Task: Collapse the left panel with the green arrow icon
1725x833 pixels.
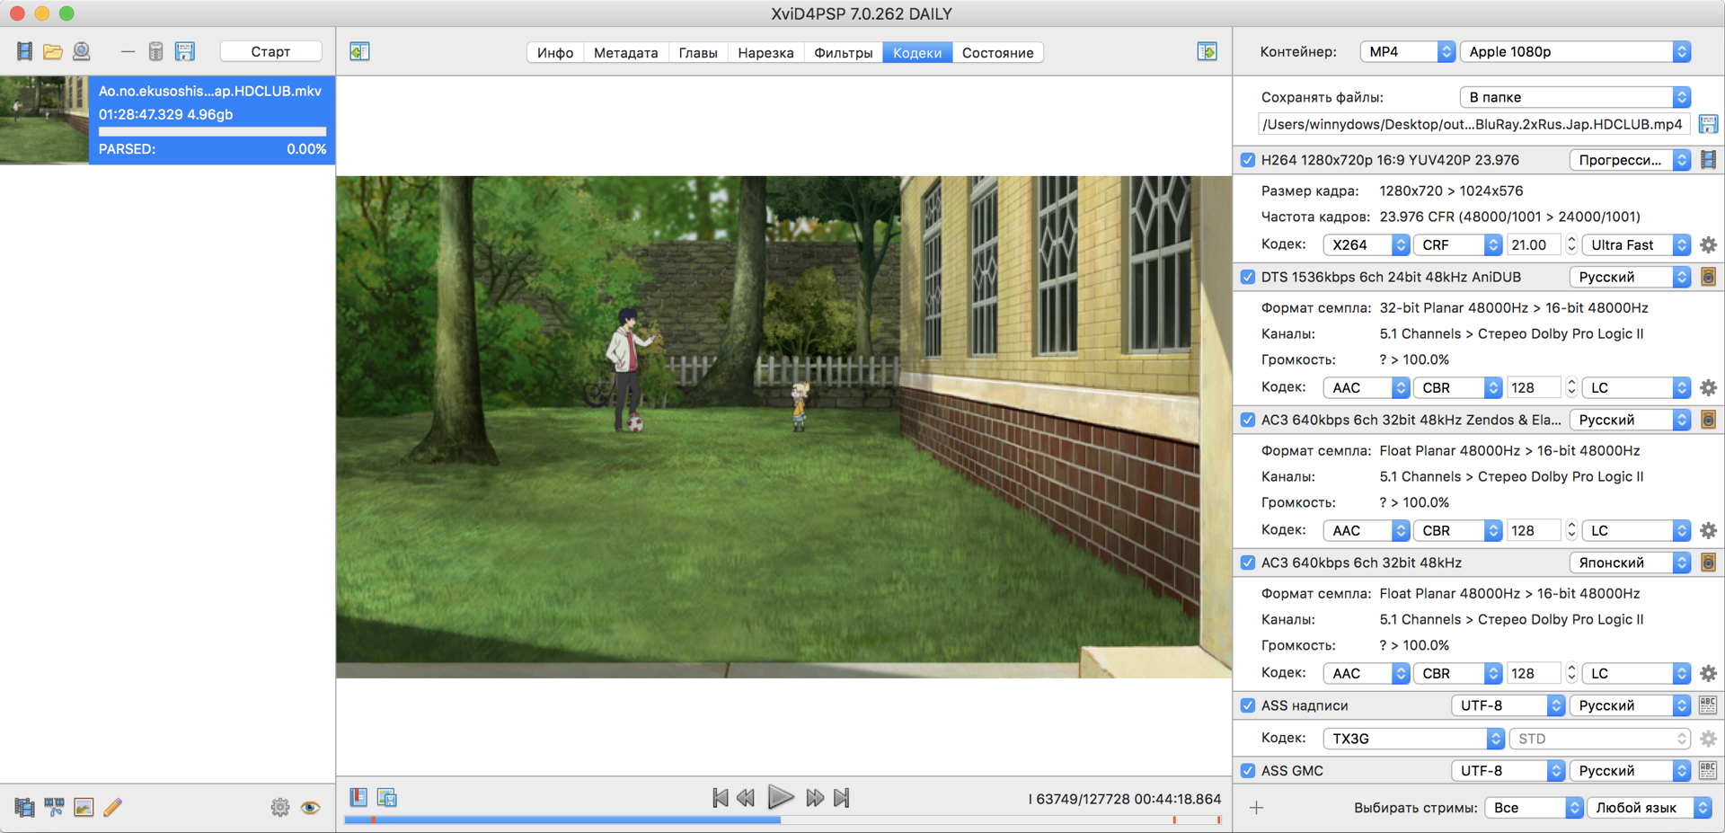Action: (x=359, y=51)
